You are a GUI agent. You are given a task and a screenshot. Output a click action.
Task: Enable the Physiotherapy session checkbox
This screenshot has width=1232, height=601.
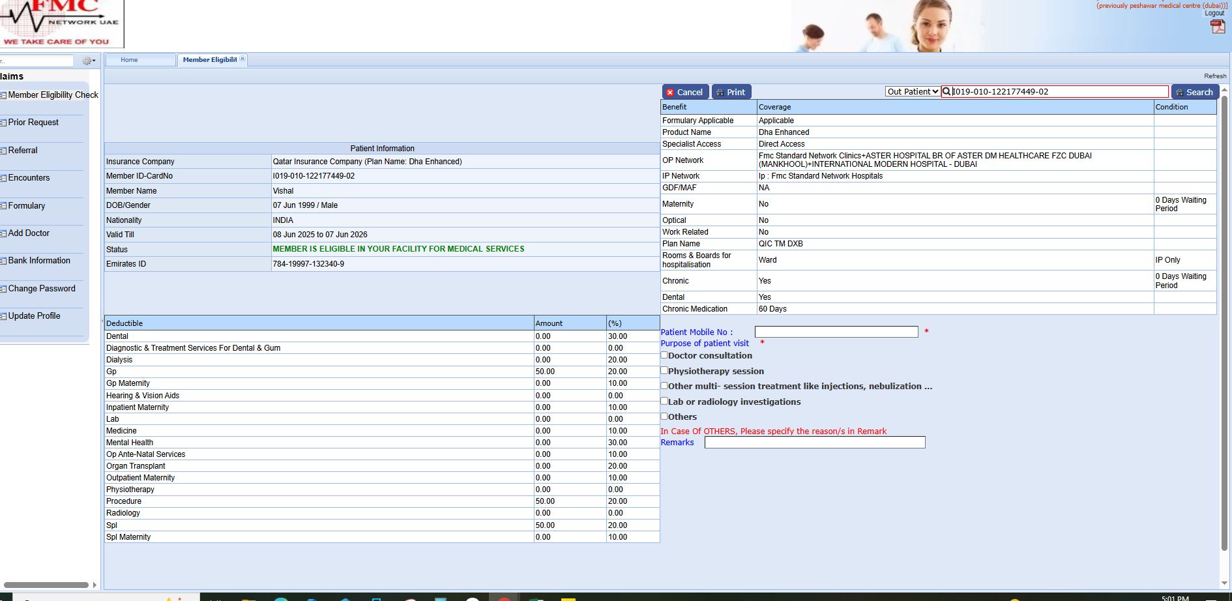point(664,371)
